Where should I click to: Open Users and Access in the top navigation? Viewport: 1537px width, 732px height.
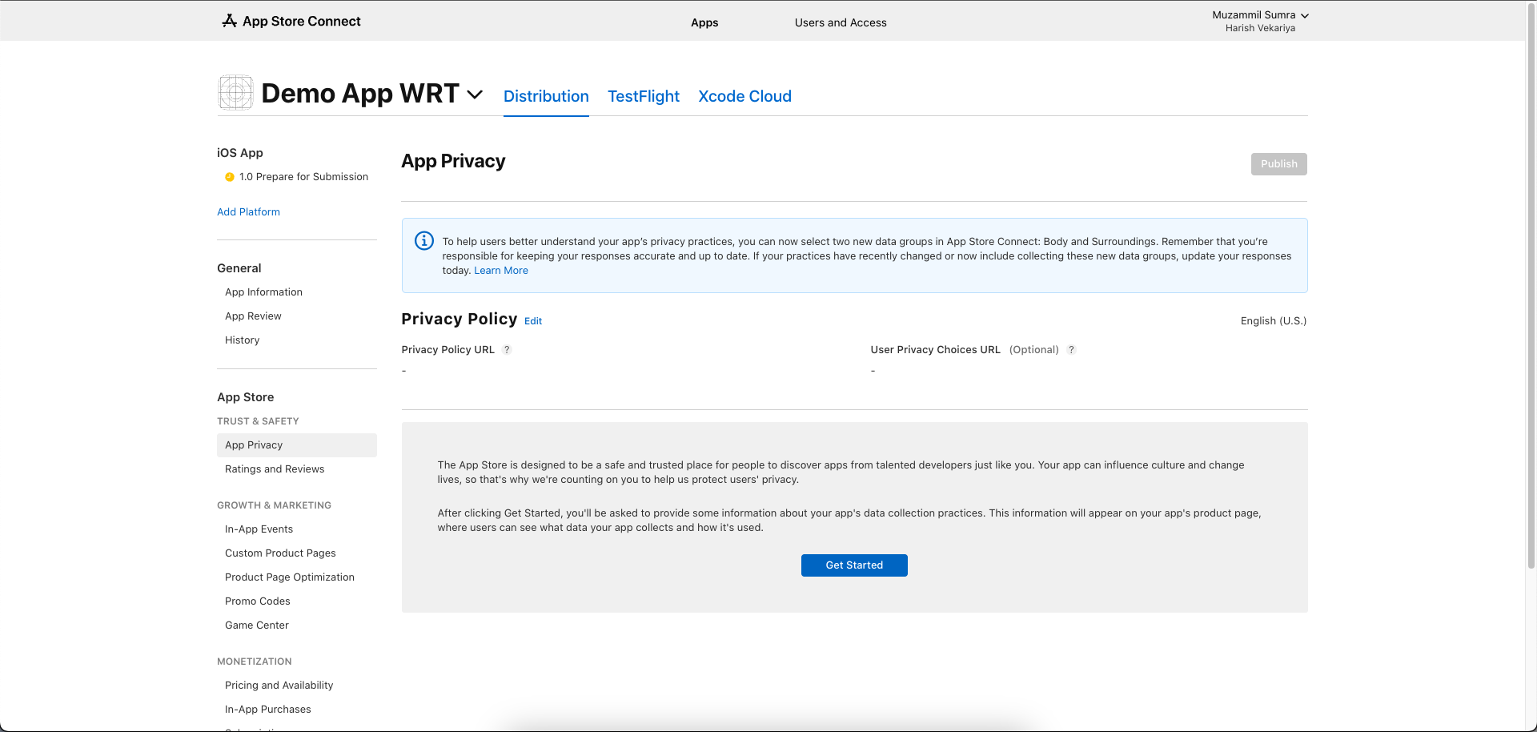click(x=841, y=22)
